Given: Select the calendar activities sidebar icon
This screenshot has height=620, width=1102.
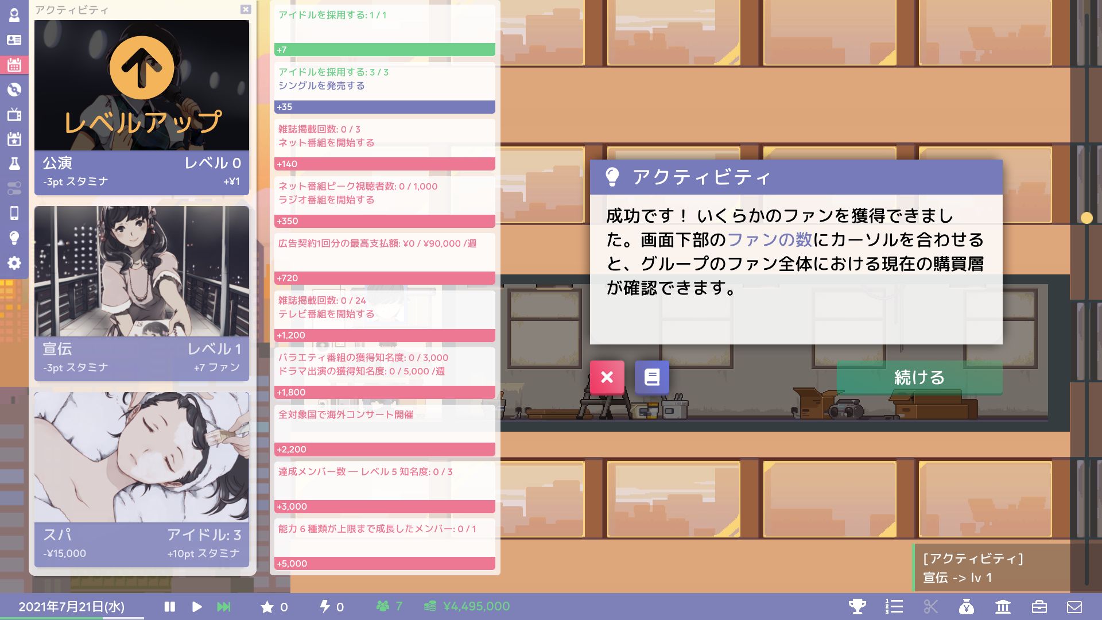Looking at the screenshot, I should [x=14, y=65].
